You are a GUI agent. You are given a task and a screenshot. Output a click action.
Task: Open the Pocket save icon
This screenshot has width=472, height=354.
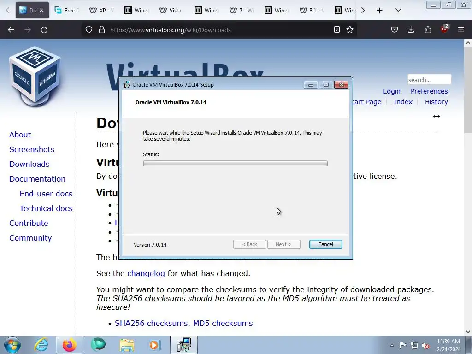pos(395,30)
